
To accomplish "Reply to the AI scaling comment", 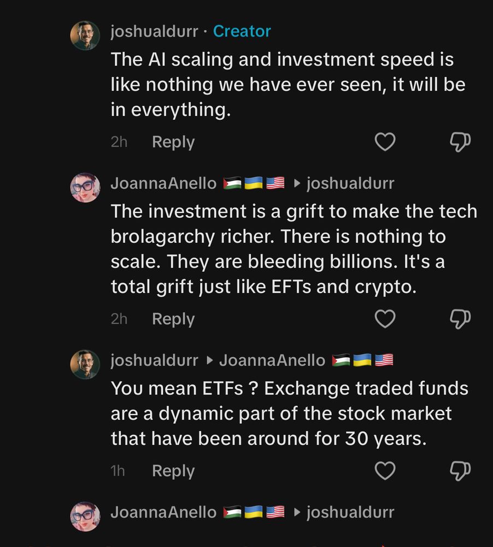I will pos(173,142).
